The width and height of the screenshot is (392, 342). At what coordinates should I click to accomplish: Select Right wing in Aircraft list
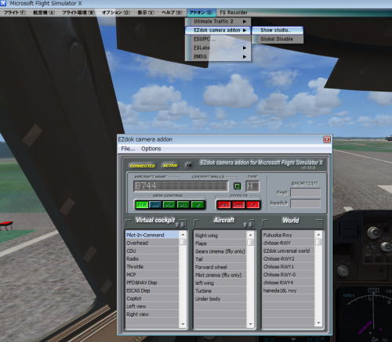[220, 236]
